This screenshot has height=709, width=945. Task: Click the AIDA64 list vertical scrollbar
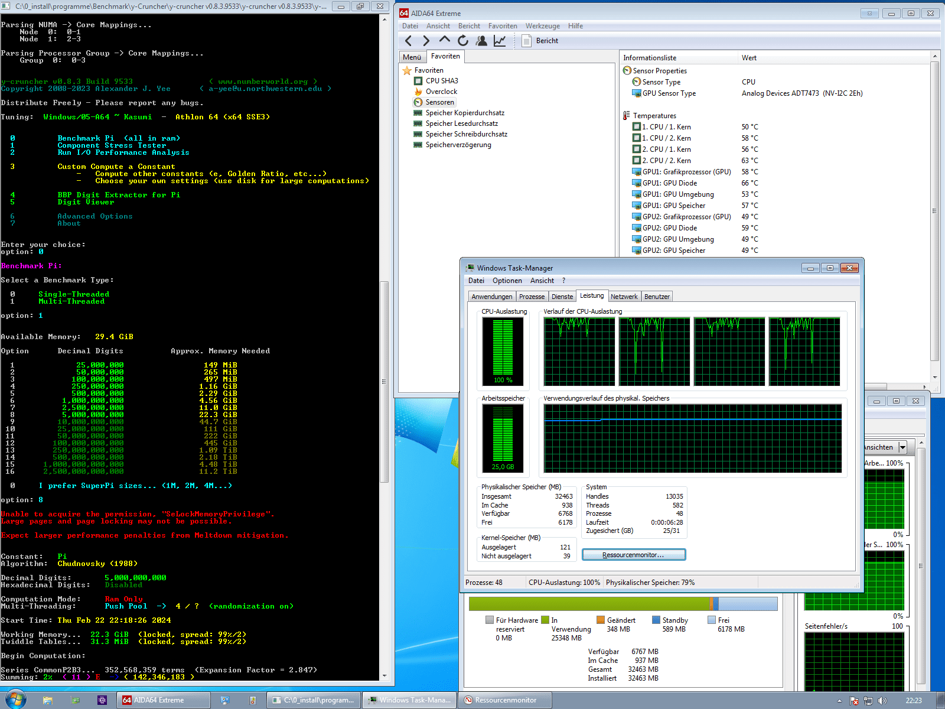(934, 210)
